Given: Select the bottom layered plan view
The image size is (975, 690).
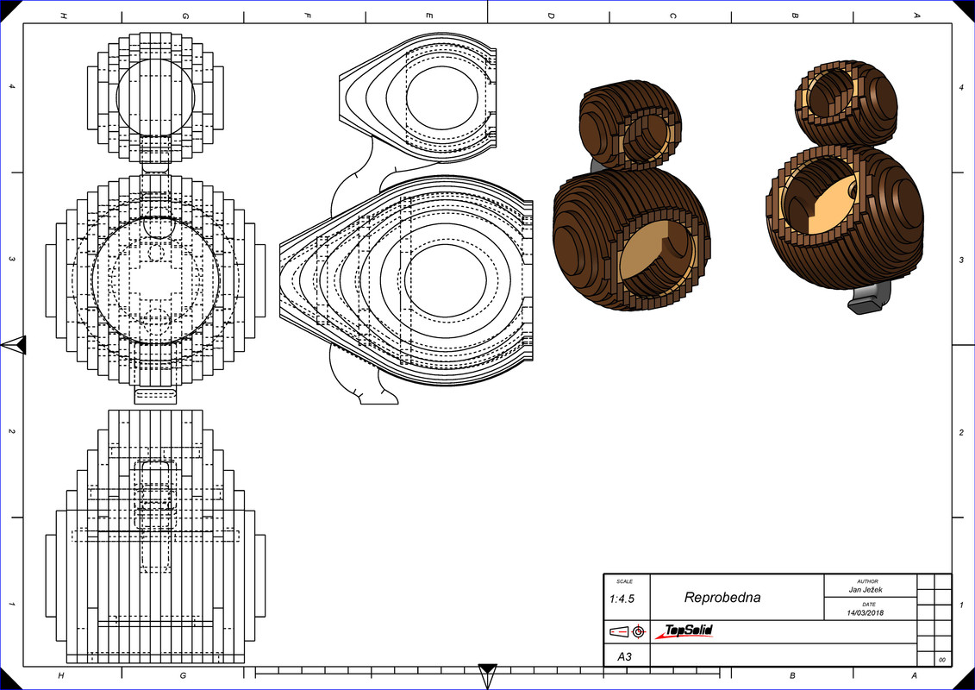Looking at the screenshot, I should [155, 536].
